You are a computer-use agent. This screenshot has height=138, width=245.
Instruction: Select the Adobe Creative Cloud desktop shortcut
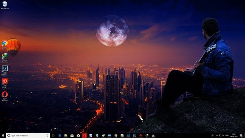pos(5,84)
